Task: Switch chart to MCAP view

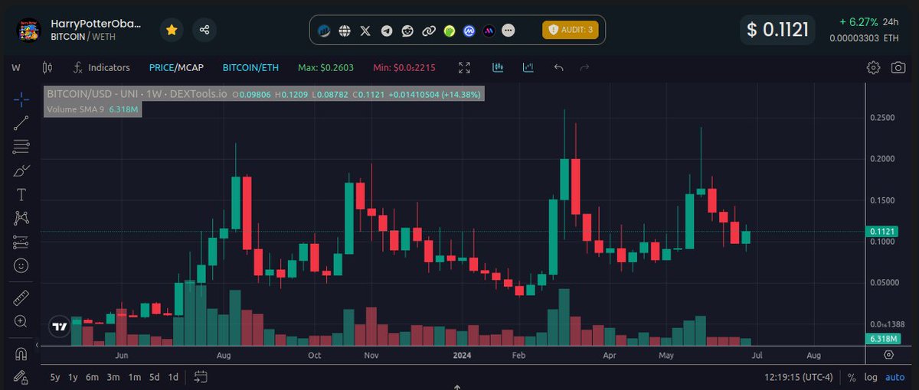Action: click(x=191, y=68)
